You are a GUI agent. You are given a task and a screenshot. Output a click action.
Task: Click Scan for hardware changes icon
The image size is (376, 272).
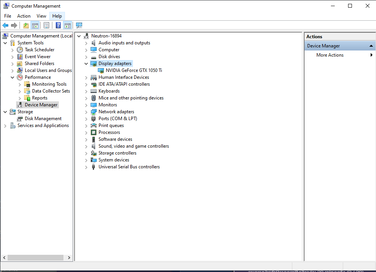coord(79,26)
